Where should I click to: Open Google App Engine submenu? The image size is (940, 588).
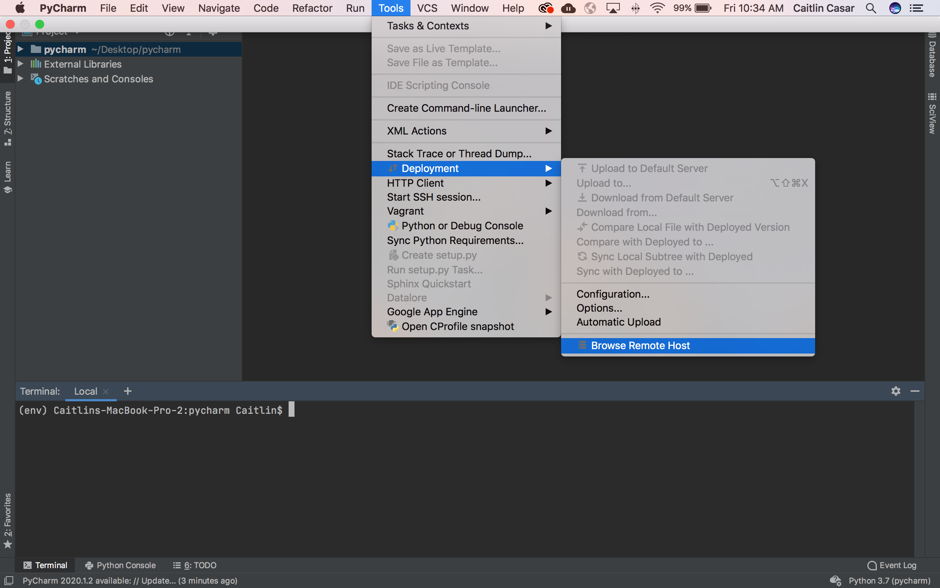(466, 312)
